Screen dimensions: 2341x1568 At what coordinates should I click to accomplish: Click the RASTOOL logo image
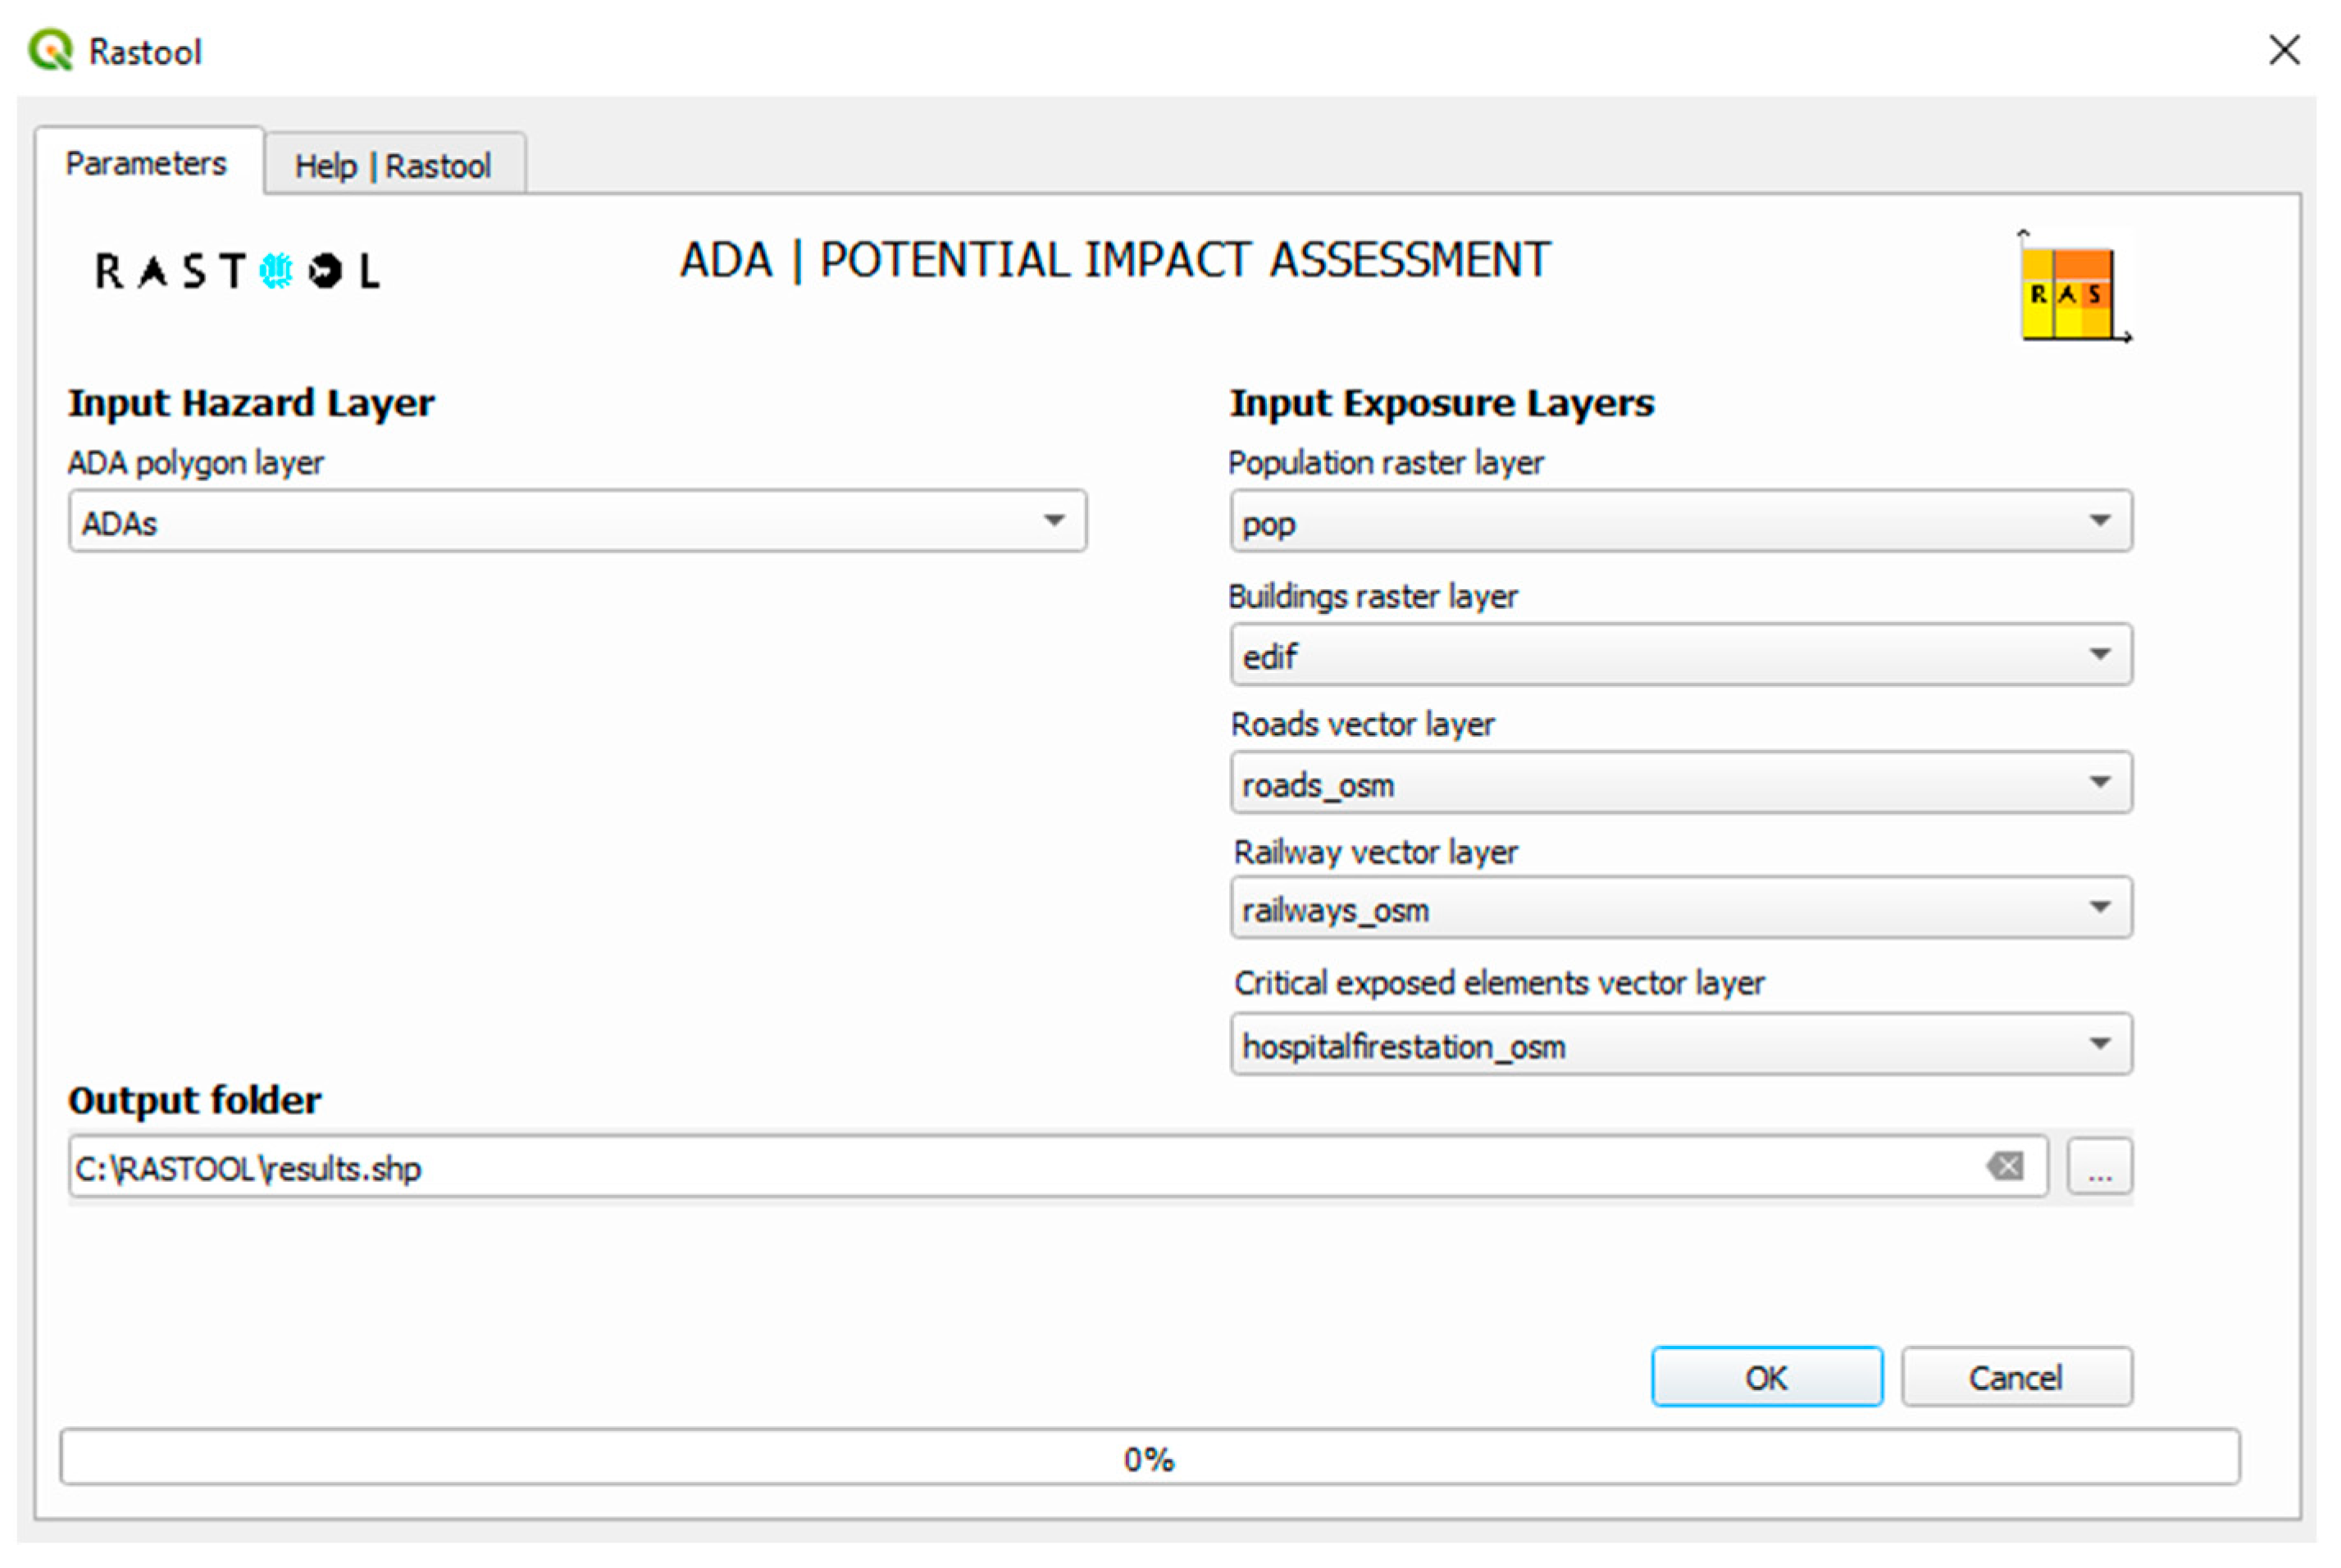click(236, 270)
